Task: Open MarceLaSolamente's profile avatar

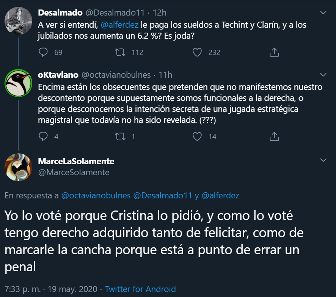Action: (x=18, y=167)
